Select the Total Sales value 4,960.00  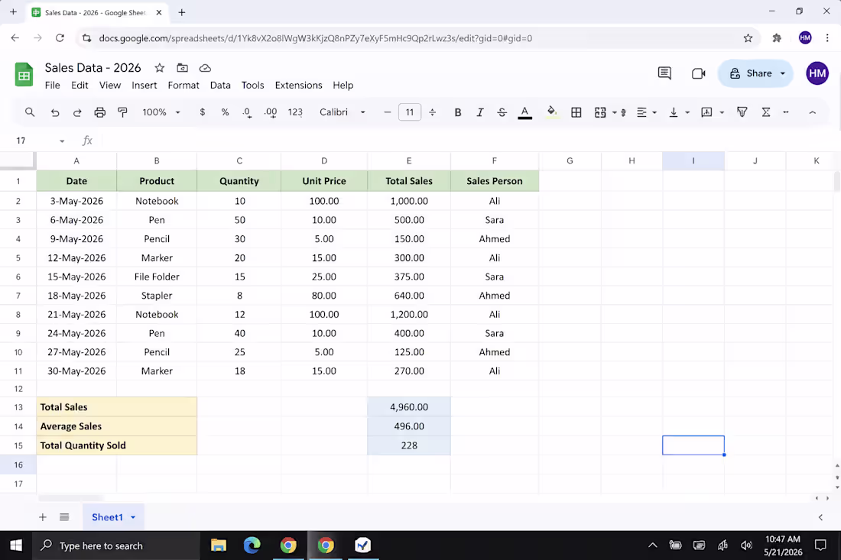(x=409, y=406)
